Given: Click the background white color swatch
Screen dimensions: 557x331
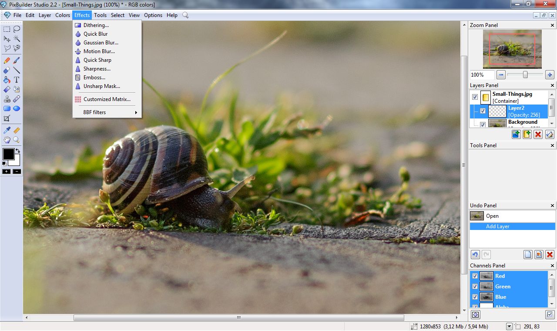Looking at the screenshot, I should click(17, 162).
